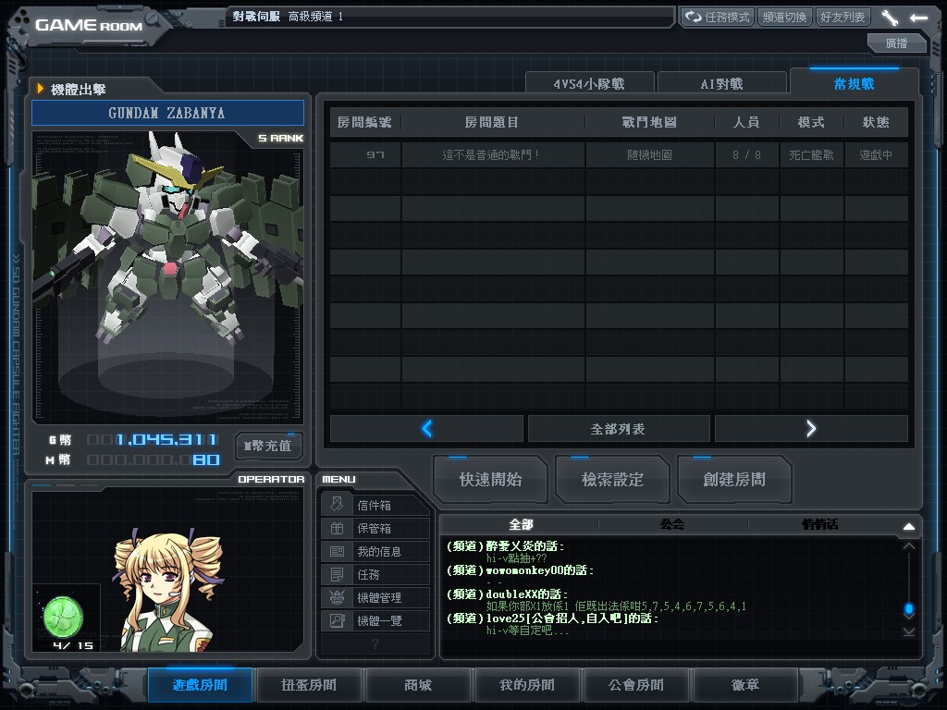The image size is (947, 710).
Task: Open 機體管理 Gundam-head menu item
Action: [x=375, y=597]
